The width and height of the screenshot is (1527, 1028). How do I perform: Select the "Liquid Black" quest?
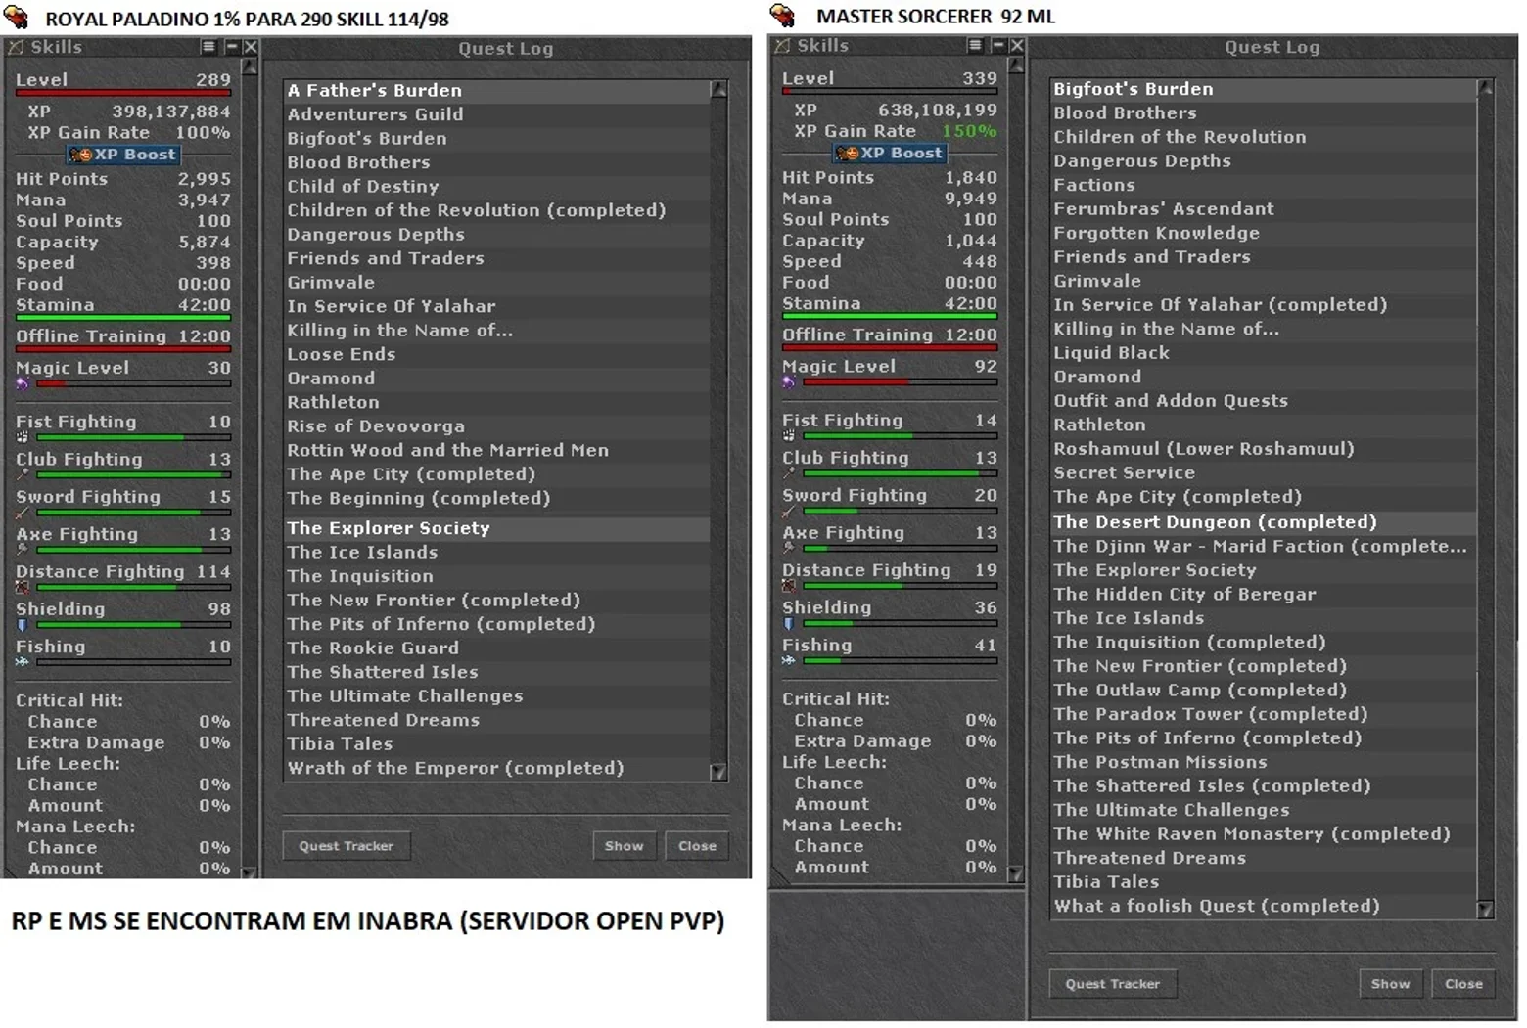[1264, 352]
